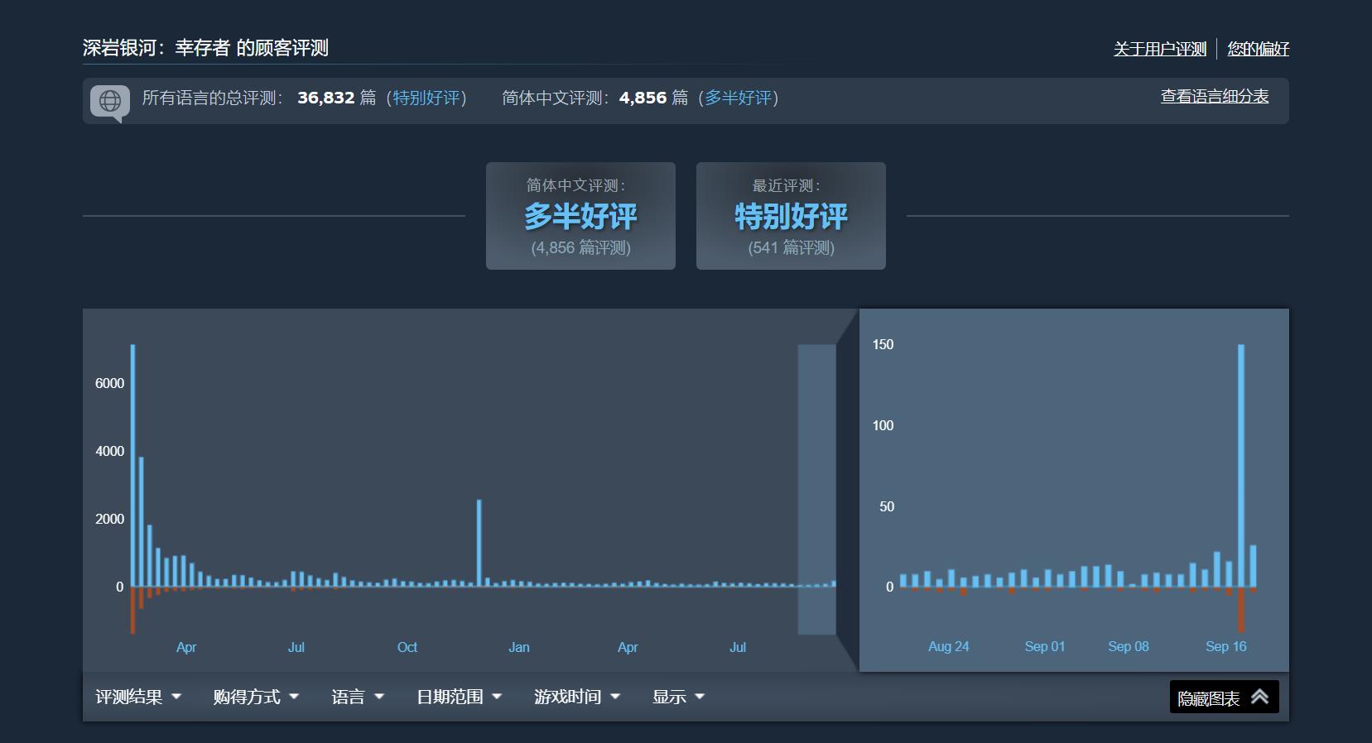This screenshot has height=743, width=1372.
Task: Click 查看语言细分表 link
Action: [x=1214, y=97]
